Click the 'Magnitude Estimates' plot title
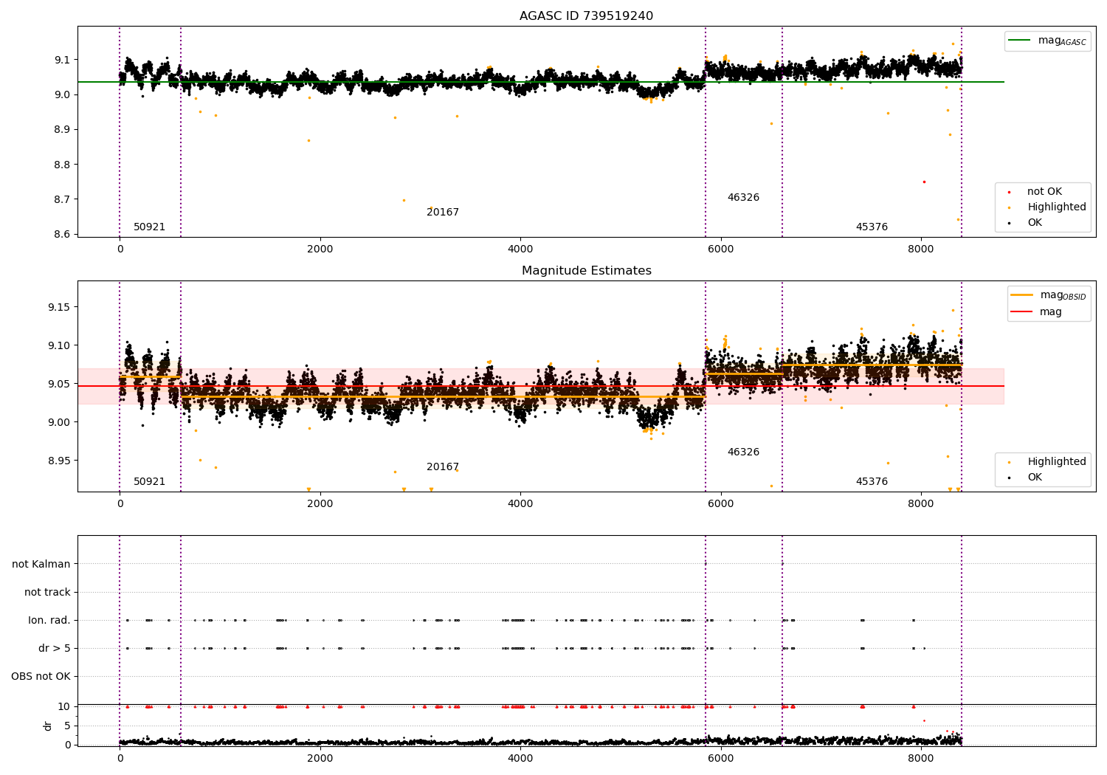 586,271
